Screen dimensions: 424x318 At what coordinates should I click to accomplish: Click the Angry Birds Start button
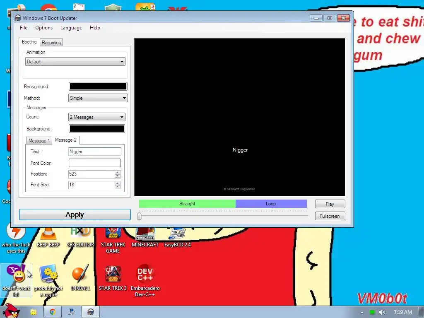(11, 311)
